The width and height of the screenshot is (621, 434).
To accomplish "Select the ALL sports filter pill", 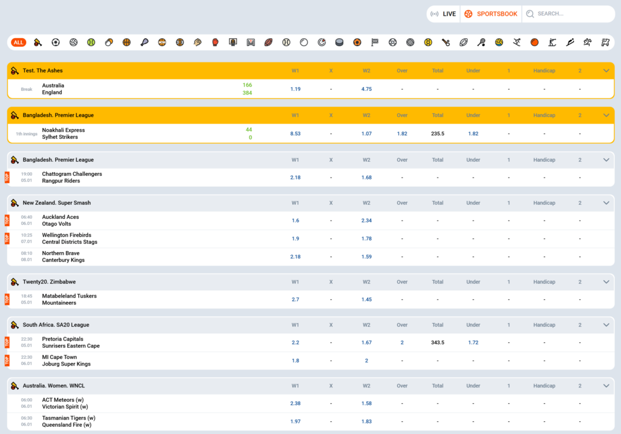I will coord(19,42).
